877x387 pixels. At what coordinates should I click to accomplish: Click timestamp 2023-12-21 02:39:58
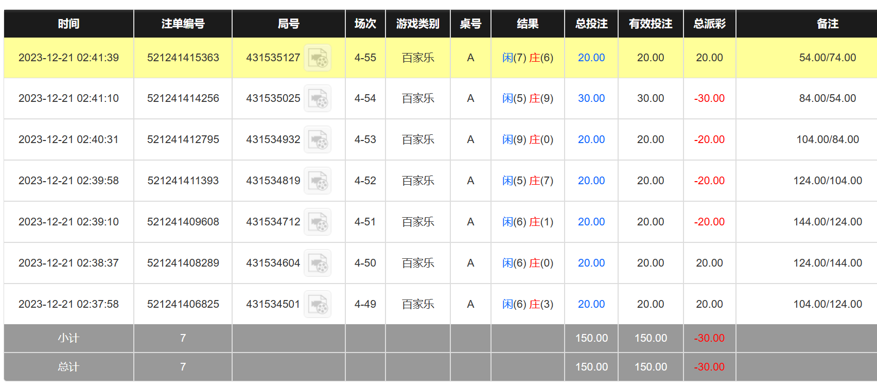click(x=68, y=181)
